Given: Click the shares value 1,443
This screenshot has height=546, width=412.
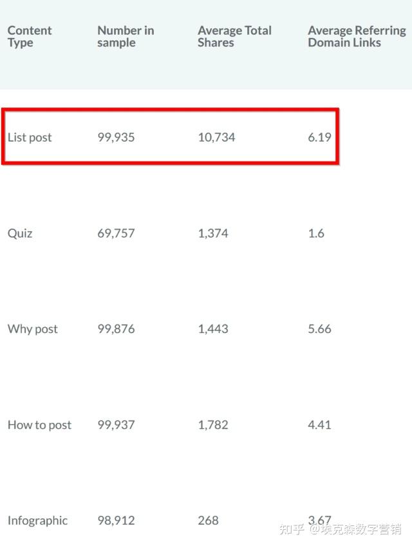Looking at the screenshot, I should coord(213,329).
